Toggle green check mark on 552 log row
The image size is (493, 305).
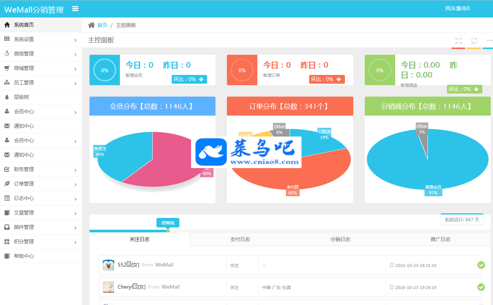[481, 265]
